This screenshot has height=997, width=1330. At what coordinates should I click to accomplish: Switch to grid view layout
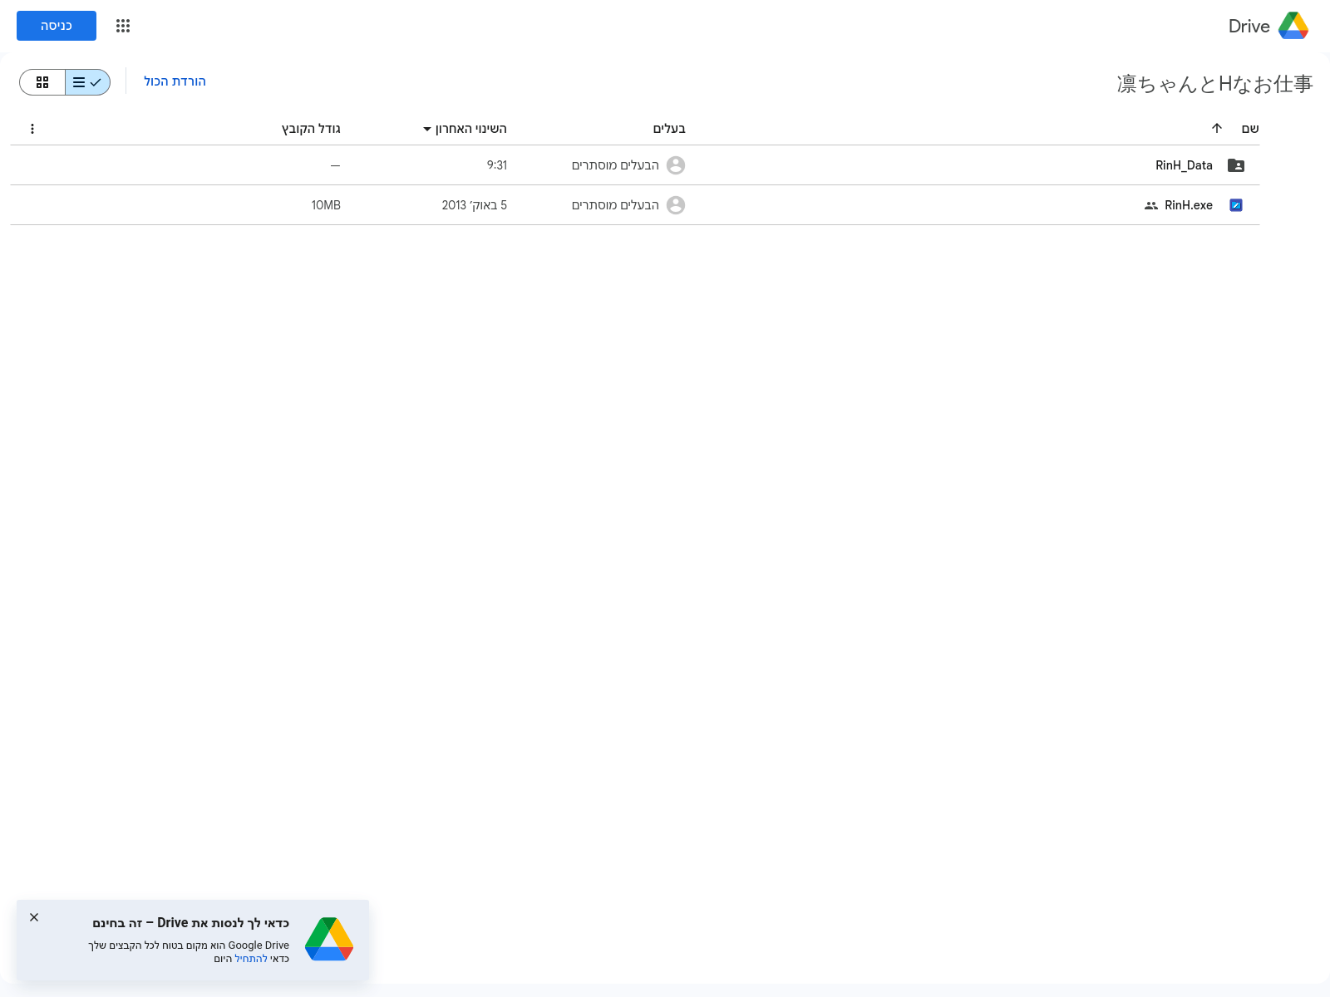(x=42, y=82)
